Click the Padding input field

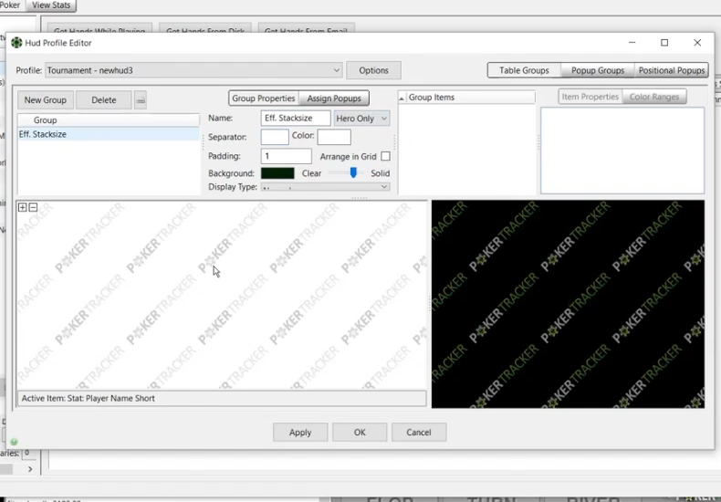click(x=286, y=156)
